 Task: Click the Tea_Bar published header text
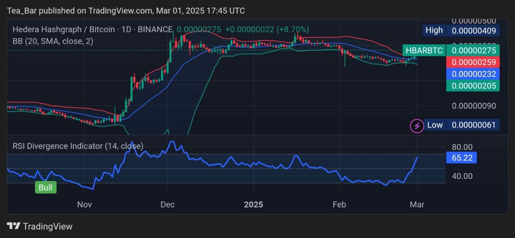coord(126,10)
